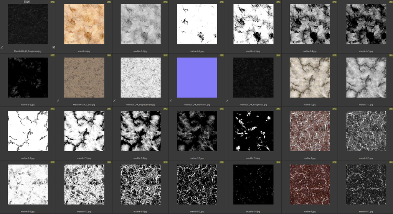Select the marble-8-3.jpg thumbnail
This screenshot has width=393, height=214.
pos(84,185)
